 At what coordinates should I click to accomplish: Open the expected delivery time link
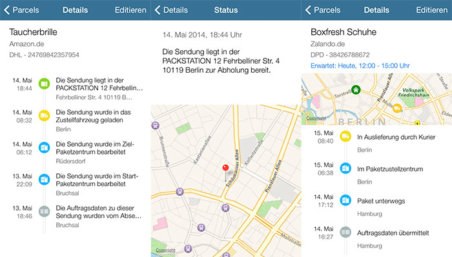(360, 66)
